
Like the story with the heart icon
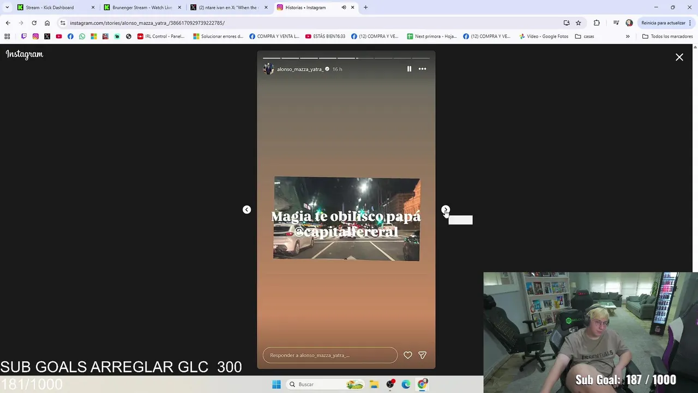click(x=408, y=355)
